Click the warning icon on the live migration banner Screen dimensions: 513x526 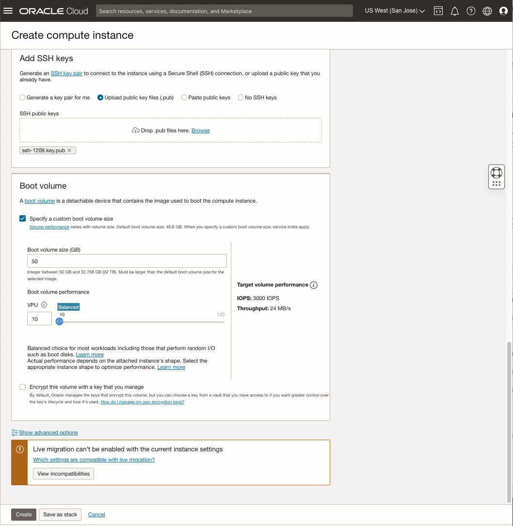coord(19,449)
